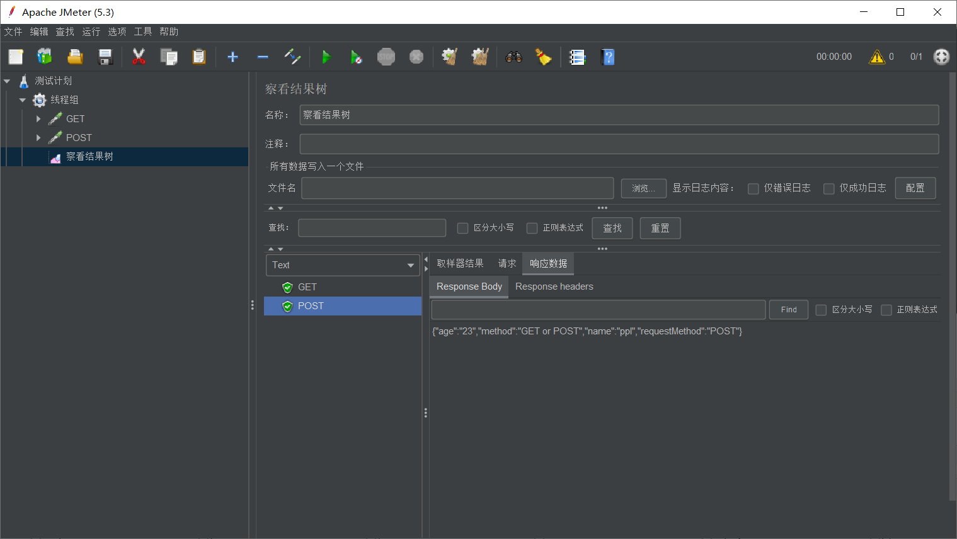957x539 pixels.
Task: Start the test with no pauses
Action: click(357, 57)
